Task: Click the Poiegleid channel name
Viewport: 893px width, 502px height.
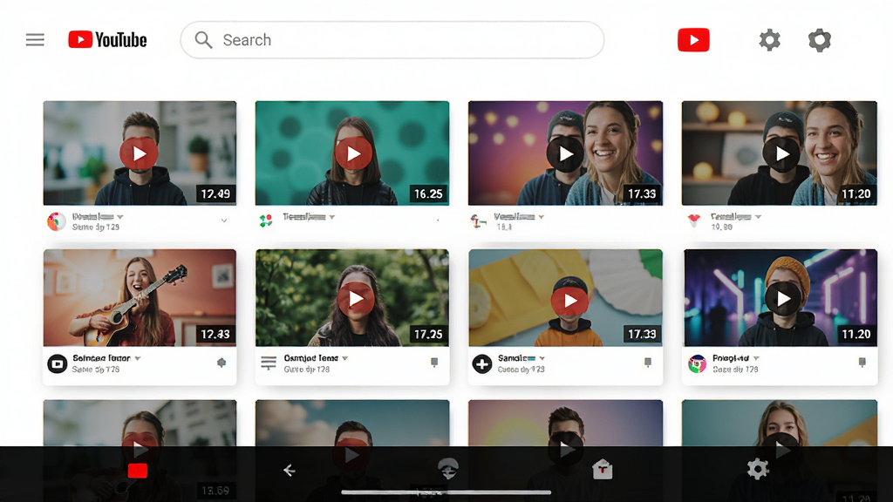Action: coord(731,358)
